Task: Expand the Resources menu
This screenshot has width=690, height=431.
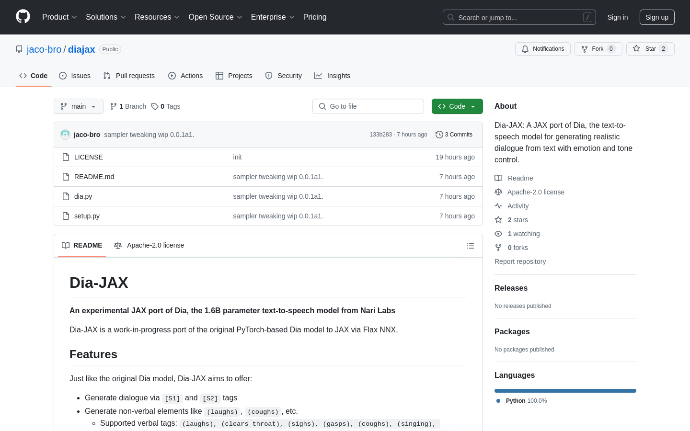Action: 157,17
